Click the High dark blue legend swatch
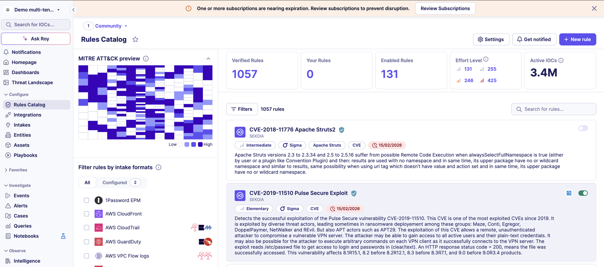 pyautogui.click(x=200, y=144)
